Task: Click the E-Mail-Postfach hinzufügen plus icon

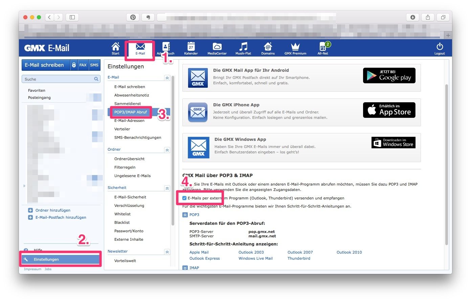Action: click(30, 217)
